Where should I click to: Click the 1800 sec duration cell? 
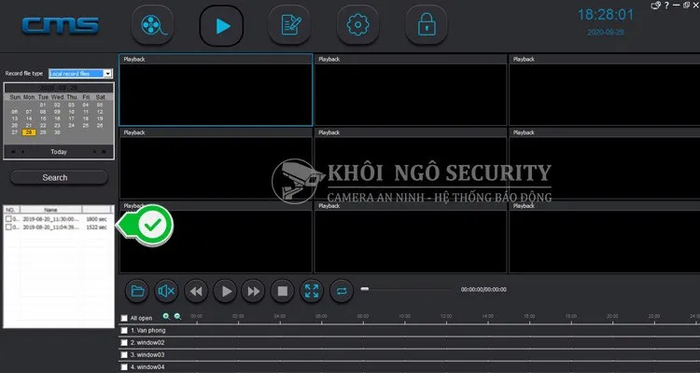(96, 219)
